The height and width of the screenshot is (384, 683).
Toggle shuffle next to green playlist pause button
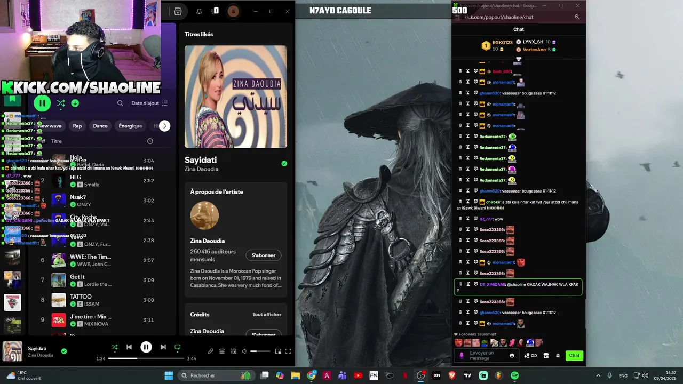(x=61, y=103)
